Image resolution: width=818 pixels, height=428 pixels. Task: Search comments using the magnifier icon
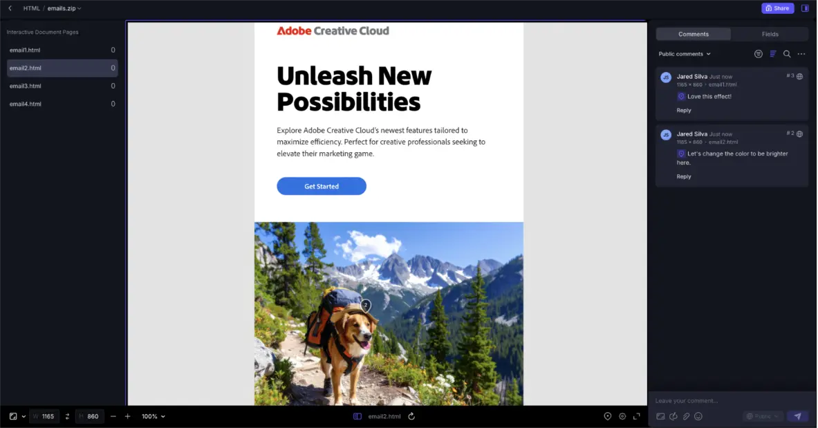tap(788, 53)
